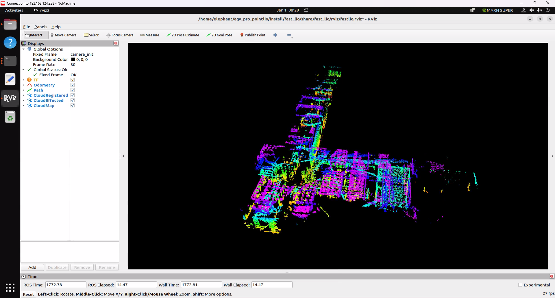Activate the Move Camera tool
555x298 pixels.
[x=63, y=35]
